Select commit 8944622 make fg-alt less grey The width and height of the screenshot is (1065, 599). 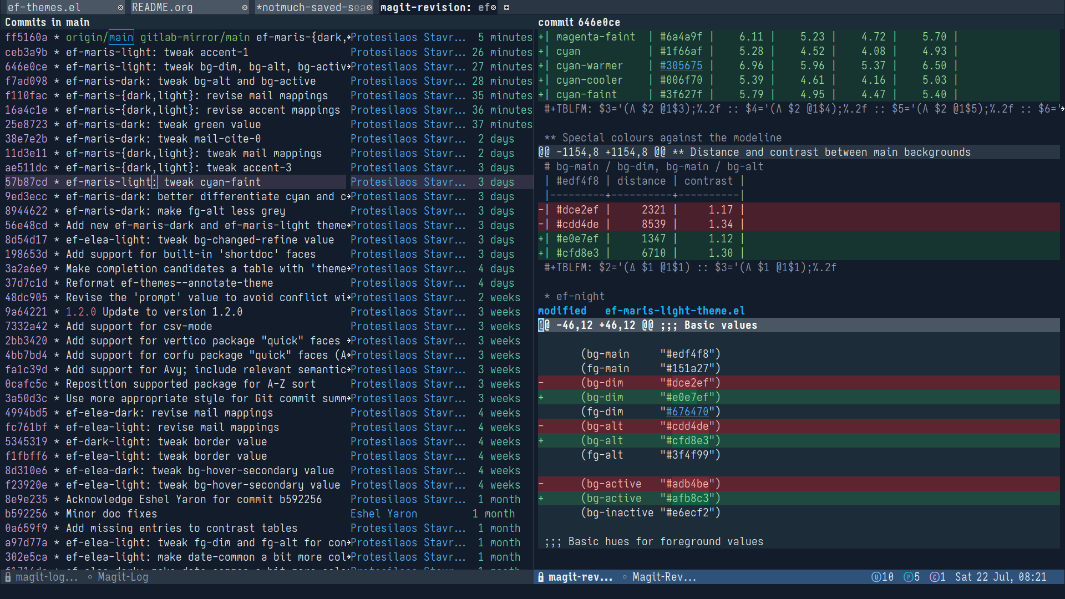[x=268, y=211]
